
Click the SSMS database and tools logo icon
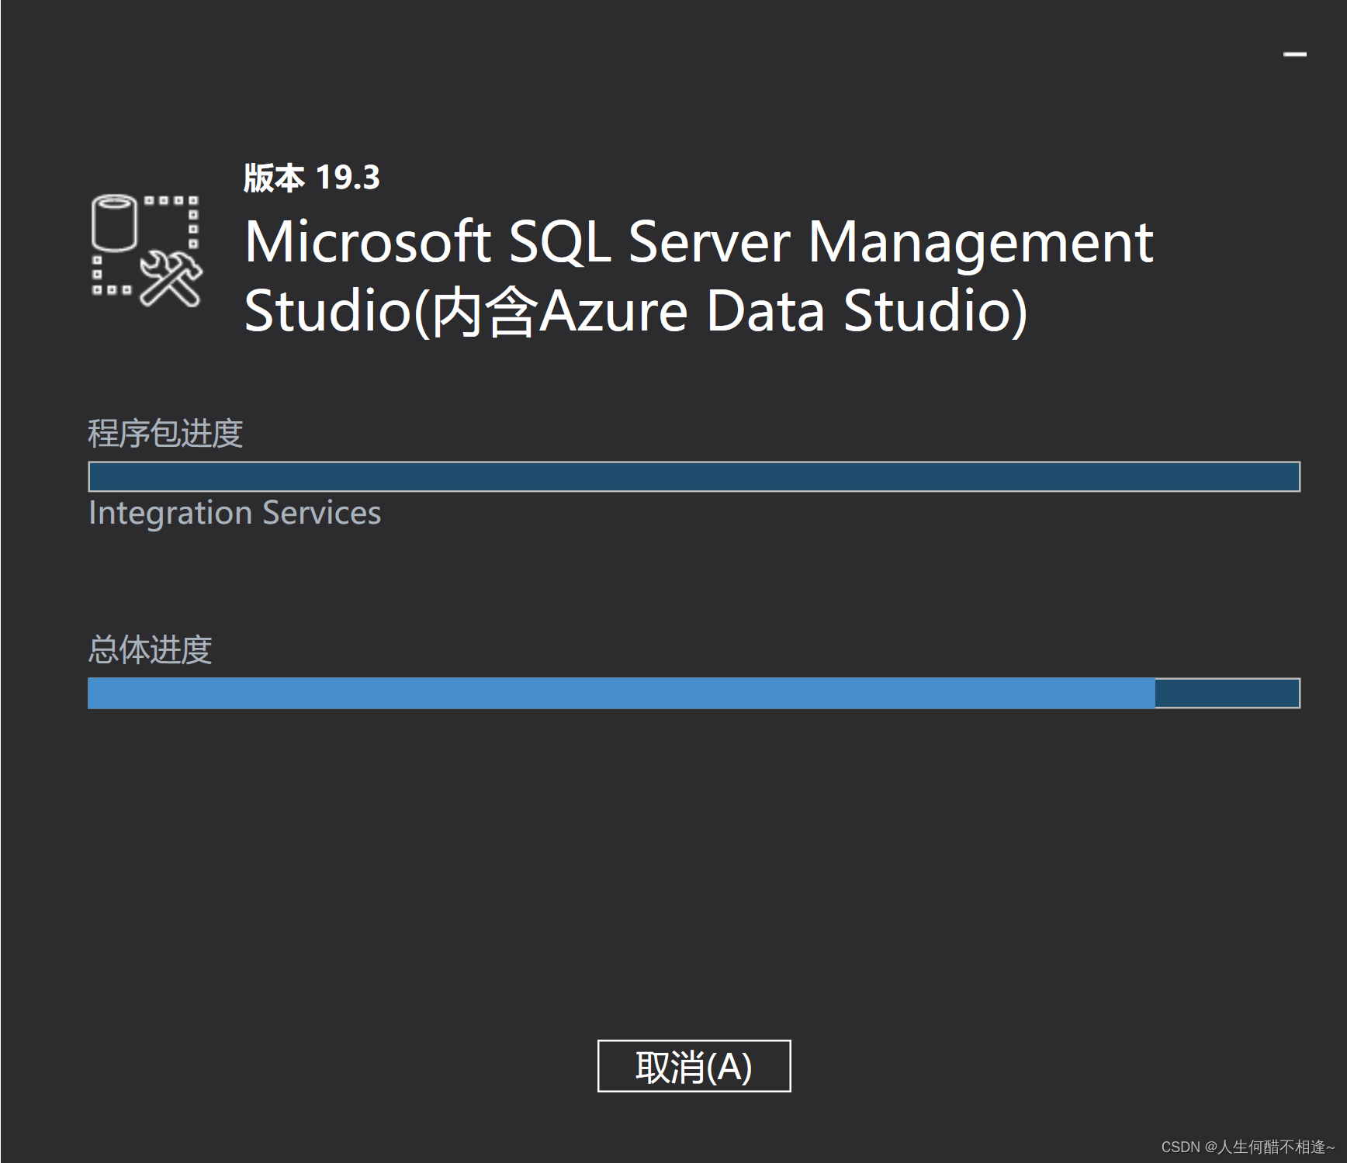tap(147, 251)
